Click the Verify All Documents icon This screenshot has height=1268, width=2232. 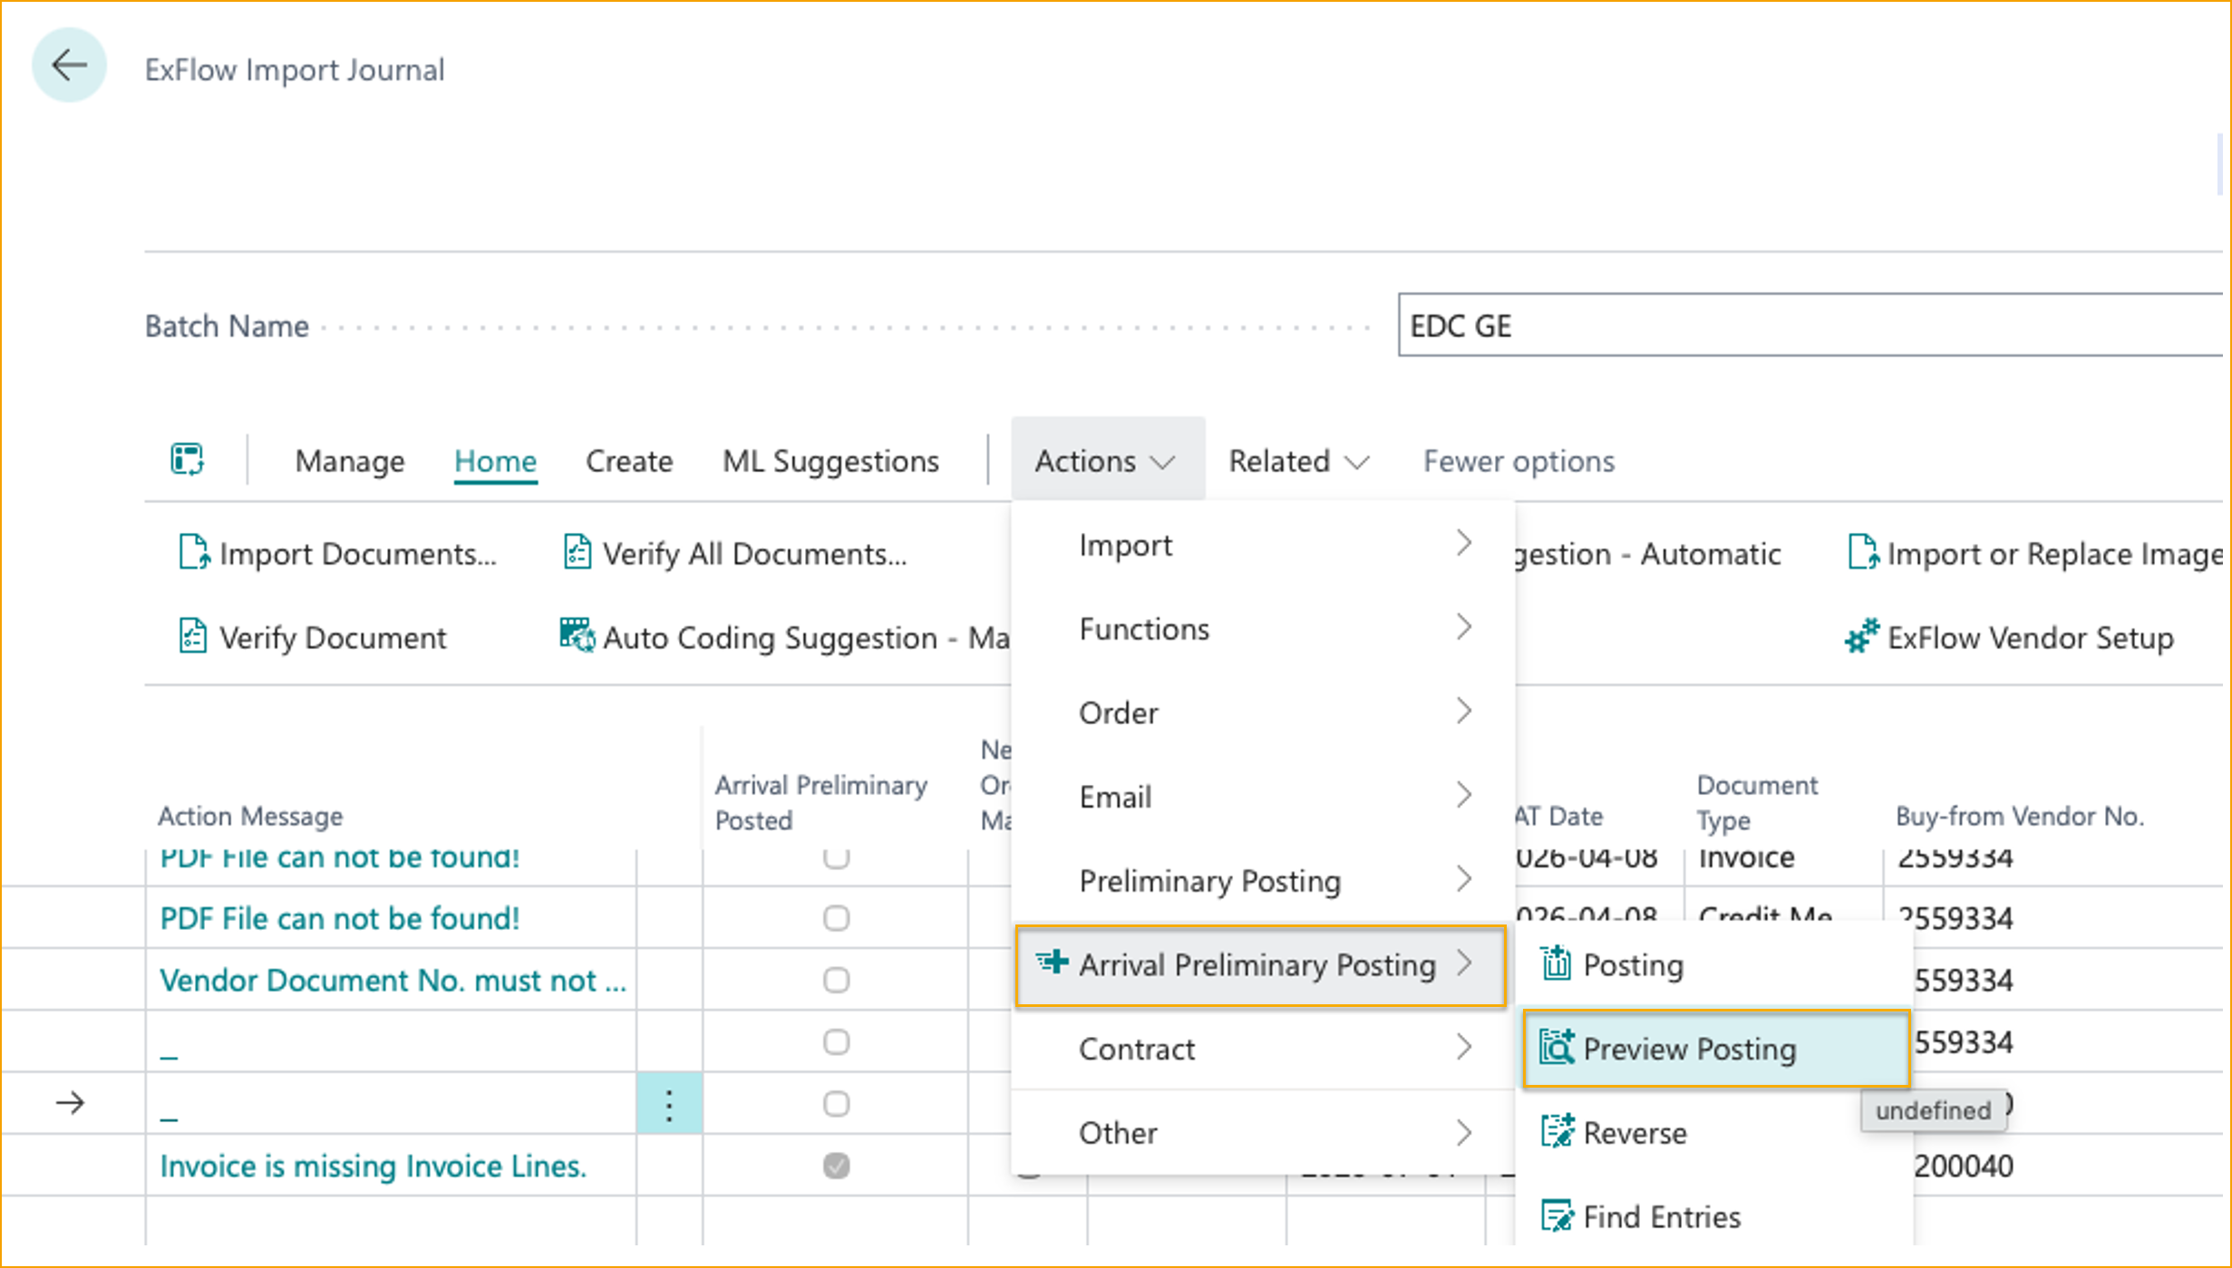[x=577, y=552]
